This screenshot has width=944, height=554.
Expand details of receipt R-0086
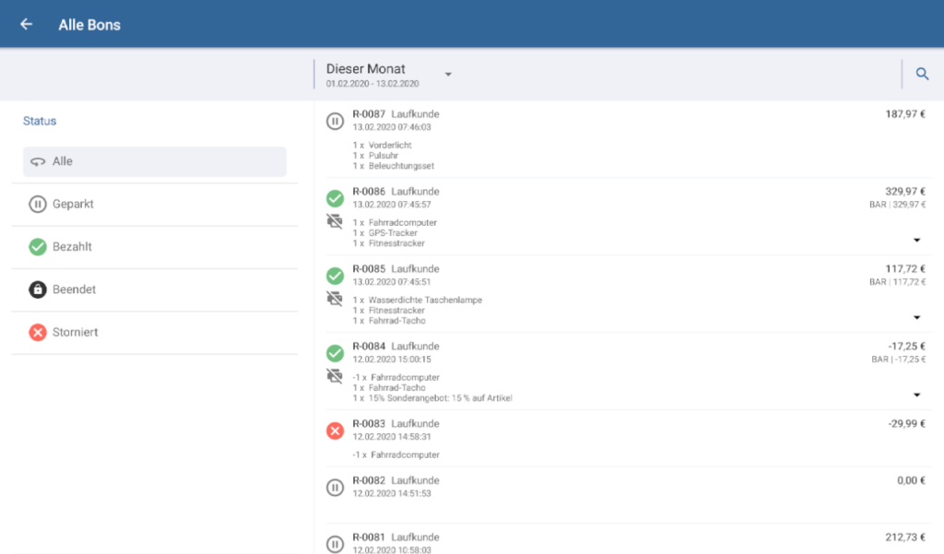tap(916, 240)
